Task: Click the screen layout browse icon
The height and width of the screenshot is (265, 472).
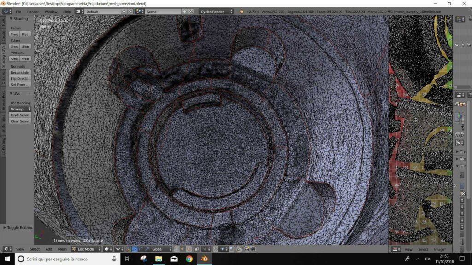Action: point(79,12)
